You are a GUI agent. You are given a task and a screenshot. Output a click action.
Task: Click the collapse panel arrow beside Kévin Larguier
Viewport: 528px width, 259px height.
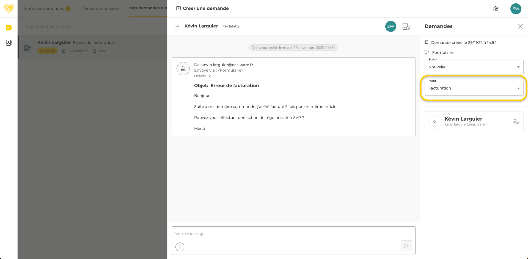pos(177,26)
